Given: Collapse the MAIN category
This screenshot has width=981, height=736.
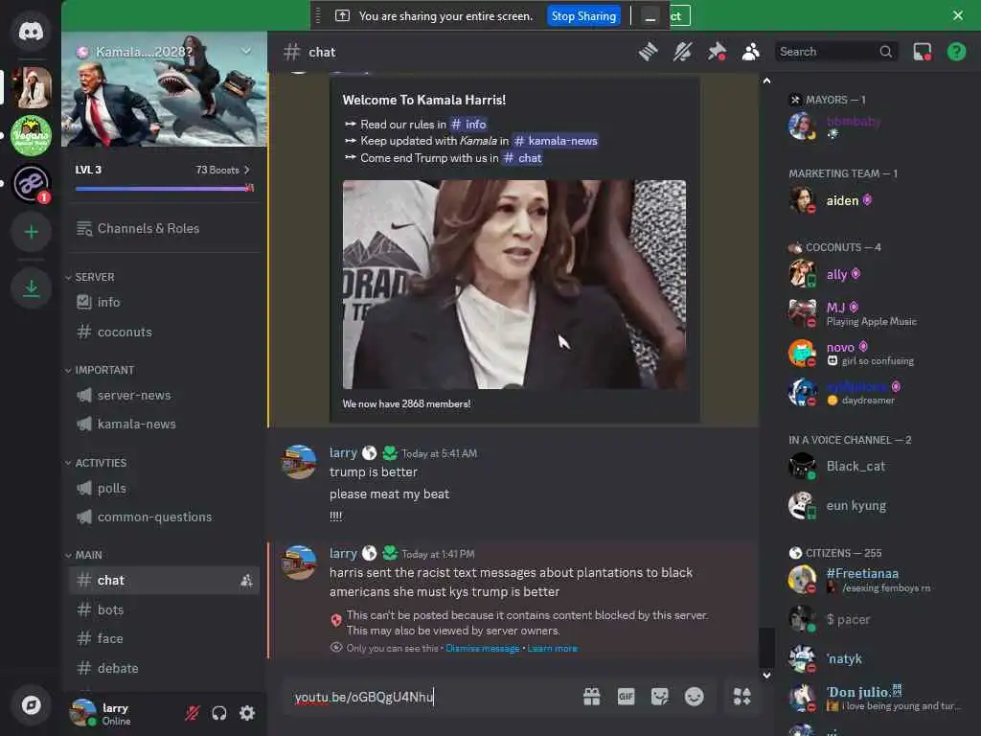Looking at the screenshot, I should [x=84, y=555].
